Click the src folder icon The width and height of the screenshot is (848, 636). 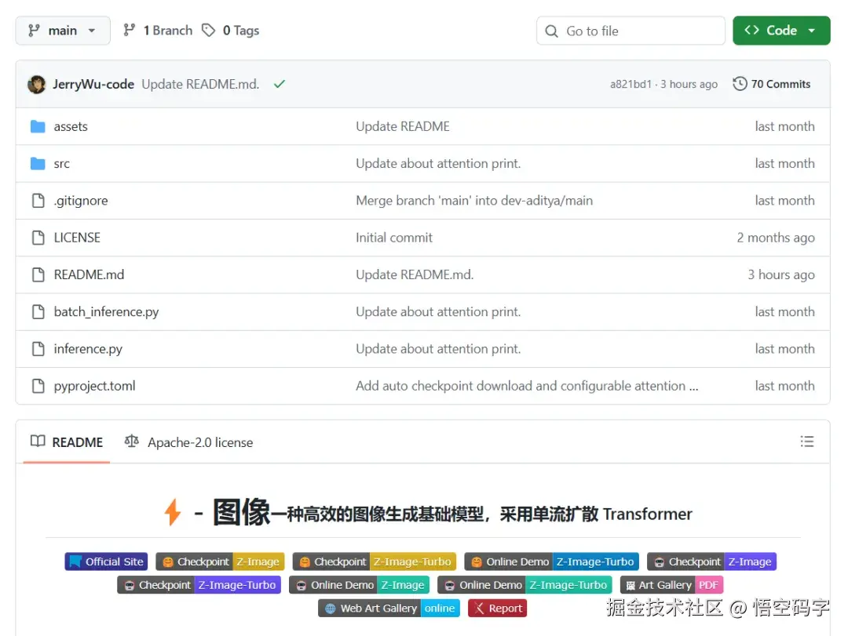tap(38, 163)
